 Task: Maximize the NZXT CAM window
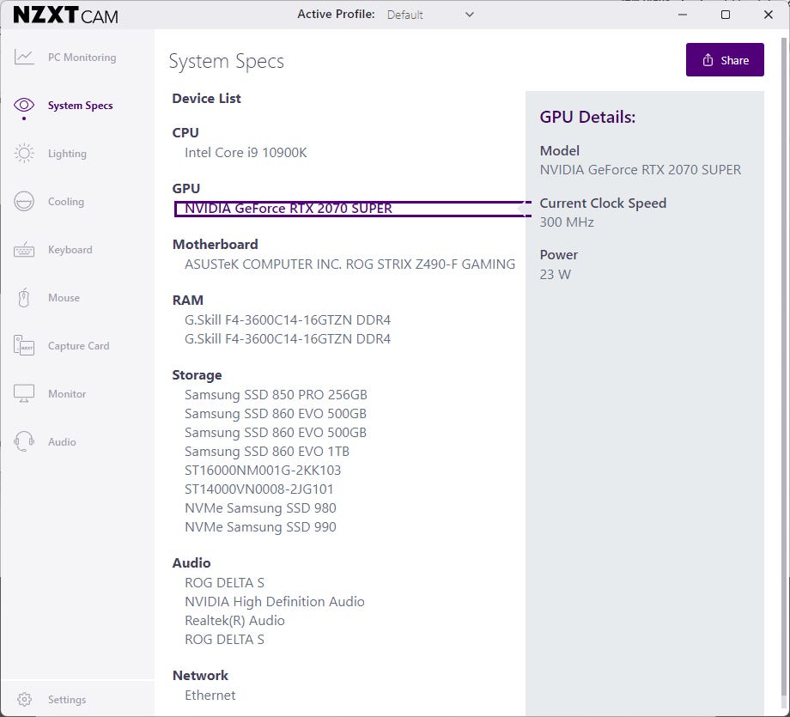click(x=726, y=15)
